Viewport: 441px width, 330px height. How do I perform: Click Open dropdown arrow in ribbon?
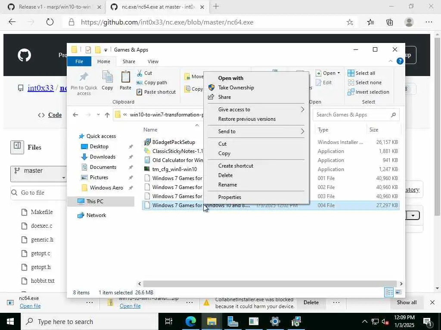point(339,73)
